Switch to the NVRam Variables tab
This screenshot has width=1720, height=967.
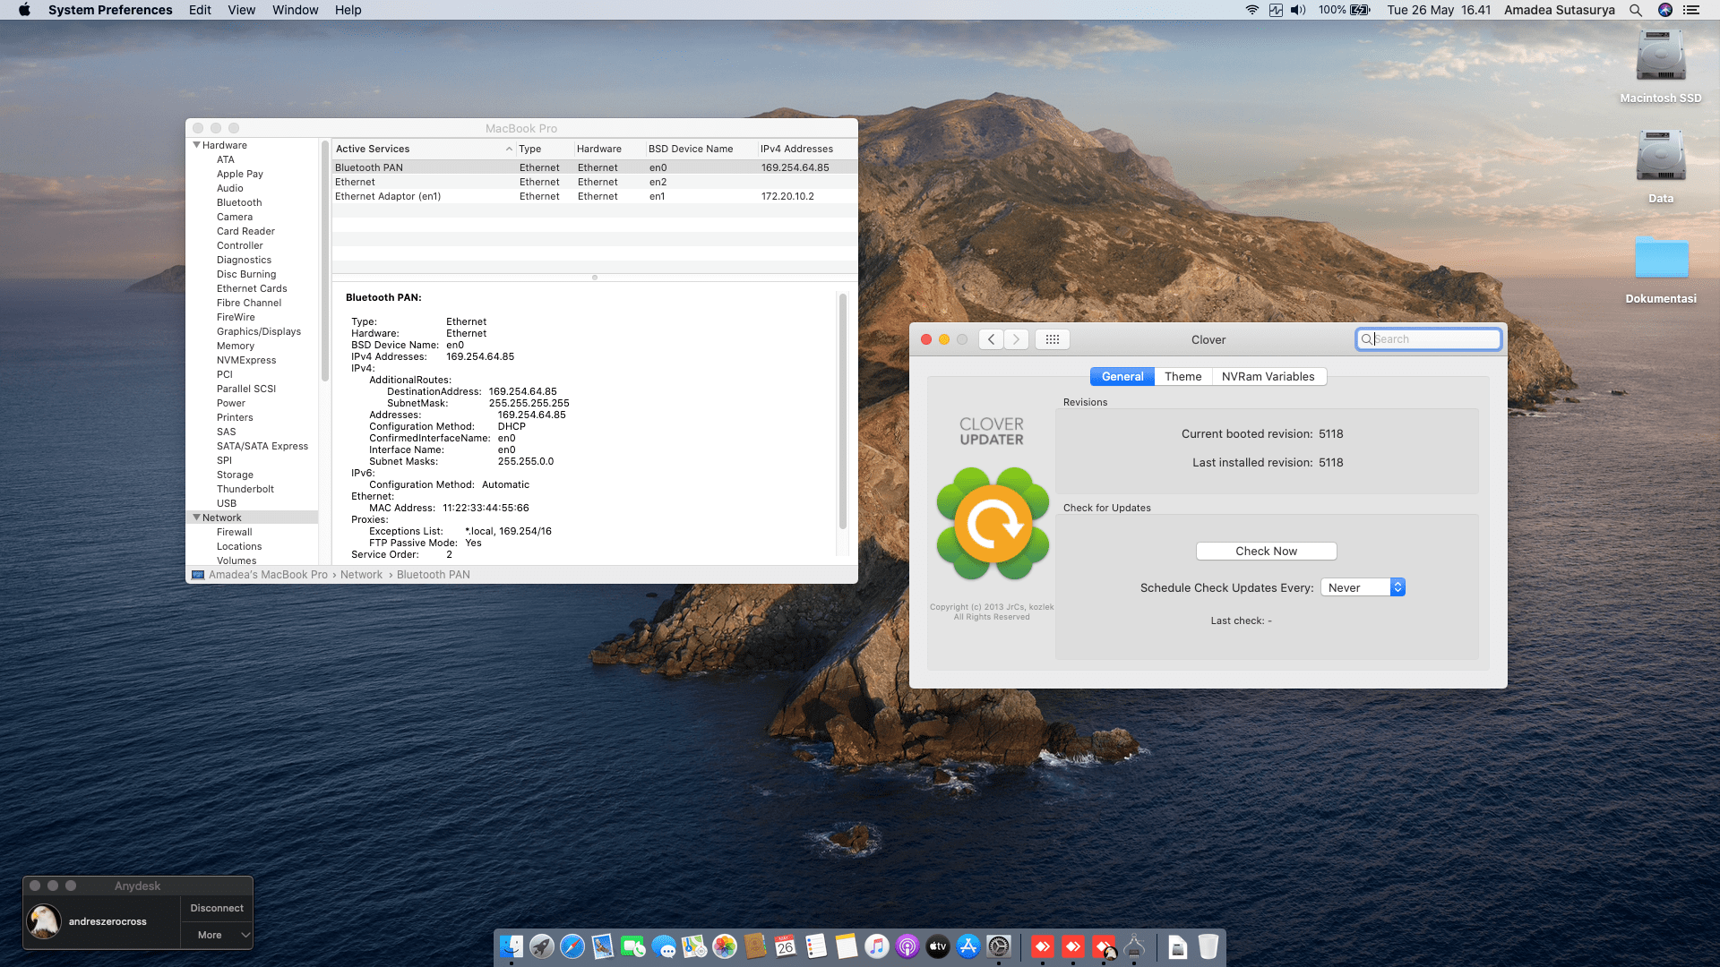(1268, 377)
